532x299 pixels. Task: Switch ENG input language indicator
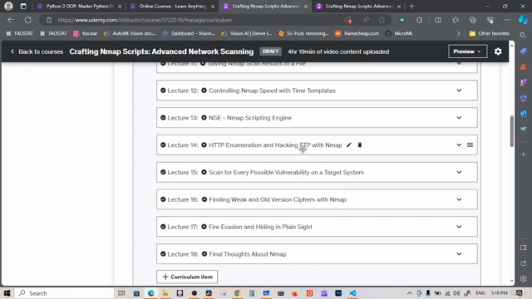pyautogui.click(x=480, y=293)
